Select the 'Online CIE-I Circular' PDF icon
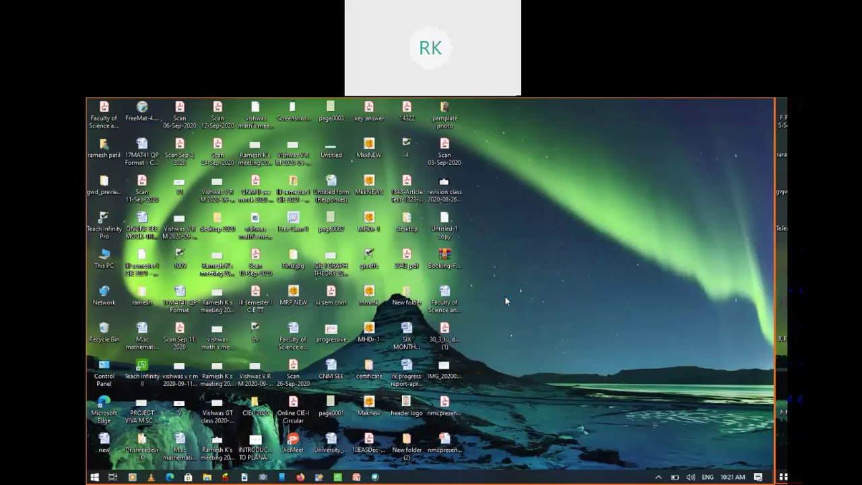Screen dimensions: 862x485 (293, 410)
